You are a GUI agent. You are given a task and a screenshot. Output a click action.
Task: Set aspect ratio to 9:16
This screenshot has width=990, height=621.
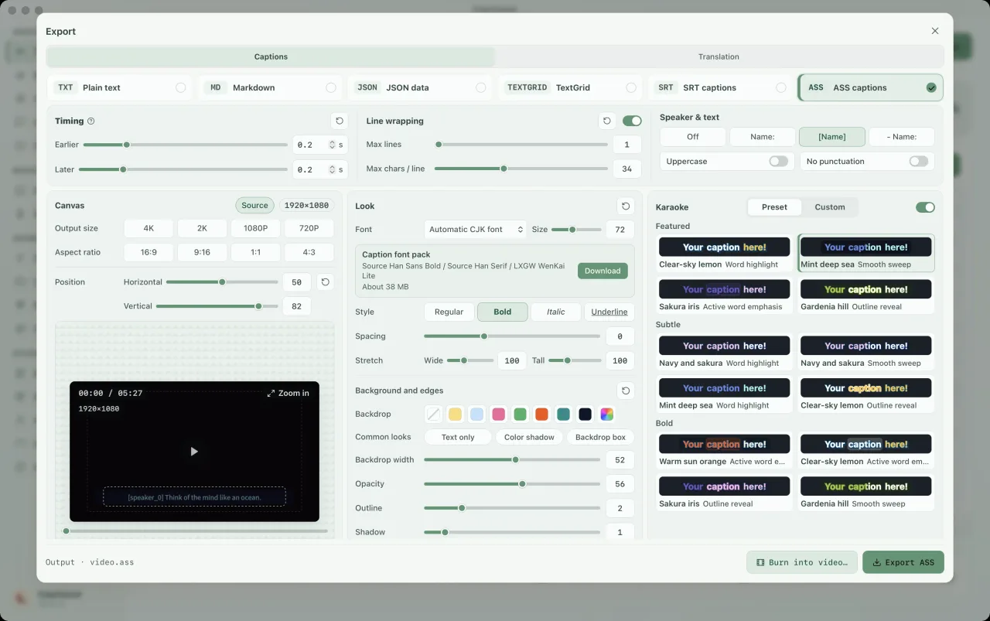(202, 252)
